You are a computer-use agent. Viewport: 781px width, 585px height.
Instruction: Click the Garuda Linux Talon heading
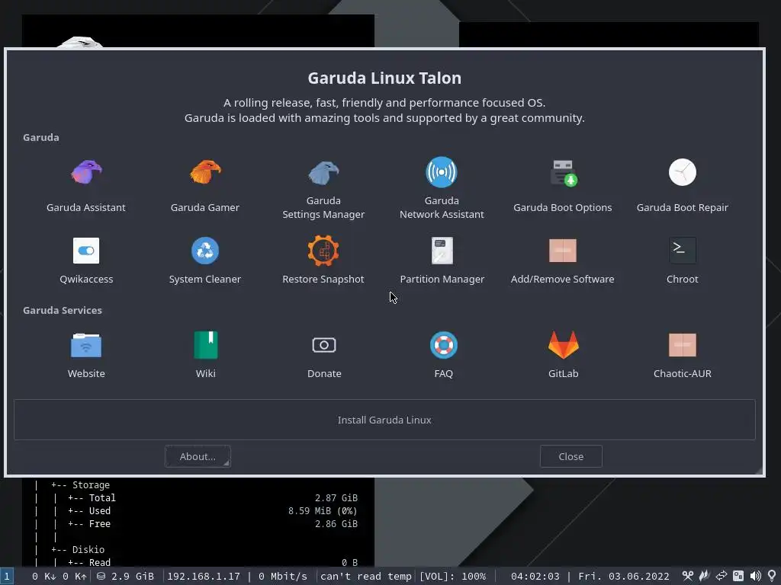[x=384, y=78]
